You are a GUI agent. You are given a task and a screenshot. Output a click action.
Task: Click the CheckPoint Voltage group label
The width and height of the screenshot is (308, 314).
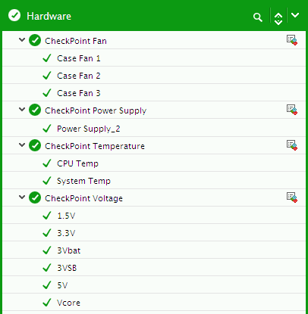[x=83, y=198]
